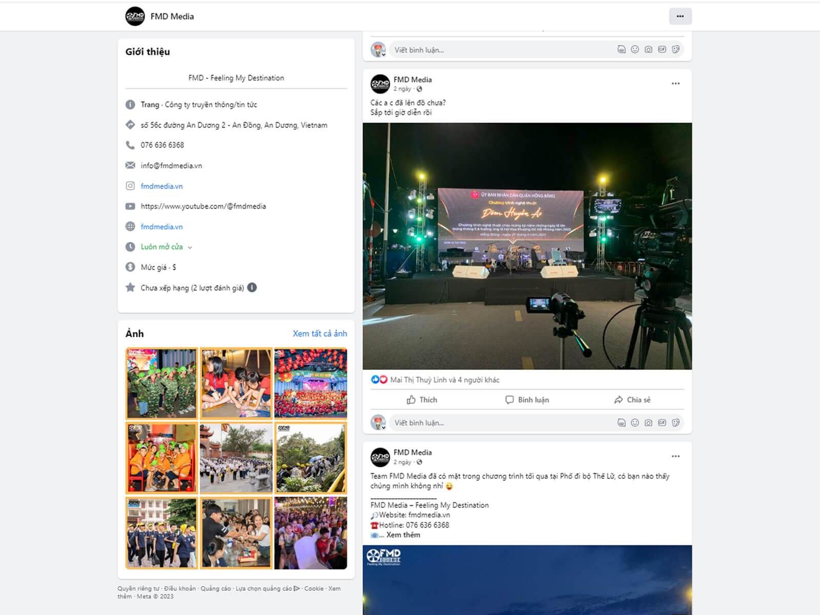
Task: Click the star icon beside Chưa xếp hạng
Action: click(130, 288)
